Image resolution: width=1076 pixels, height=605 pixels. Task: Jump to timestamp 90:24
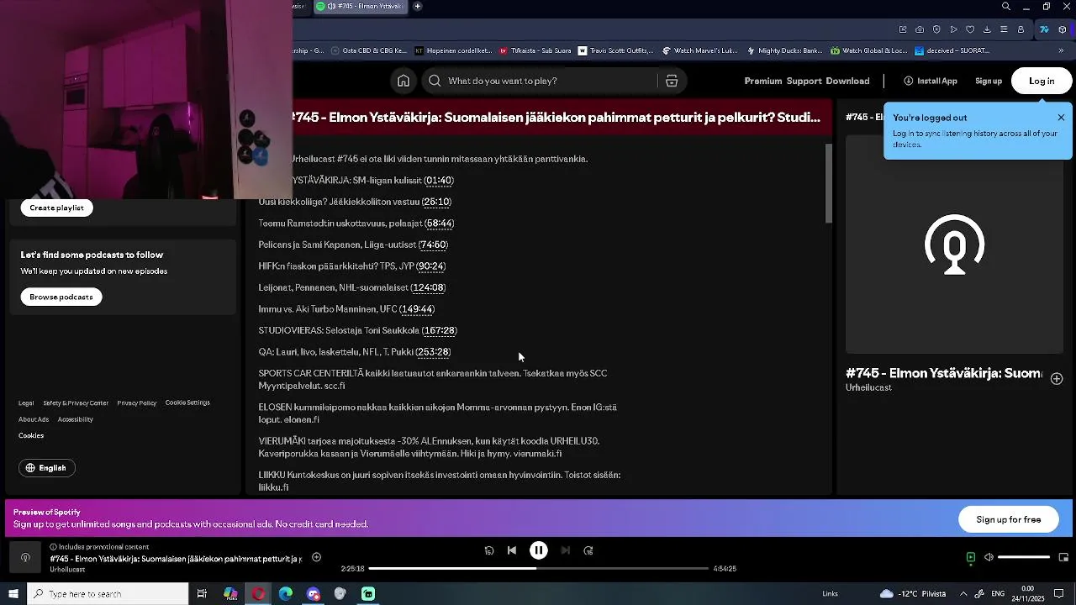[x=430, y=266]
